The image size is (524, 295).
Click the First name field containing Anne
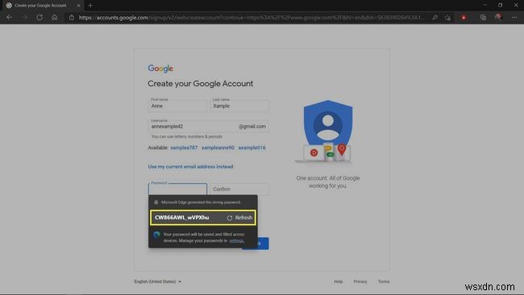click(177, 106)
